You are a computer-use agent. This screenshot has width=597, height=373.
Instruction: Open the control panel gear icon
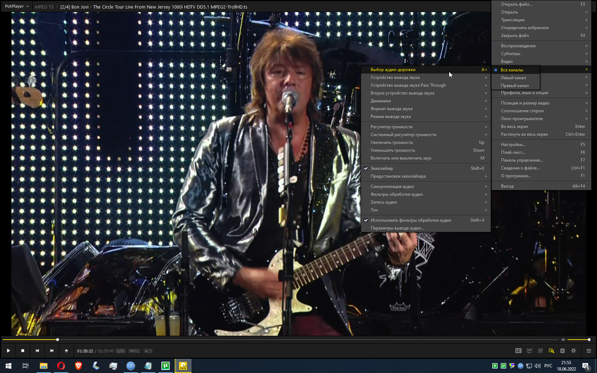[574, 351]
